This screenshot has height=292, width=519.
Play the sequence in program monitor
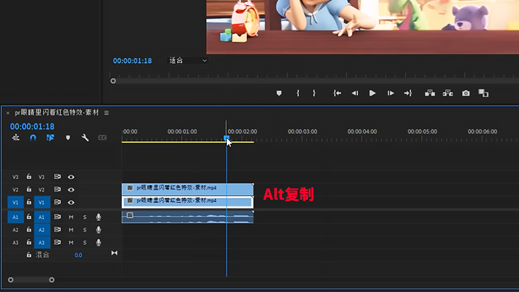[373, 94]
